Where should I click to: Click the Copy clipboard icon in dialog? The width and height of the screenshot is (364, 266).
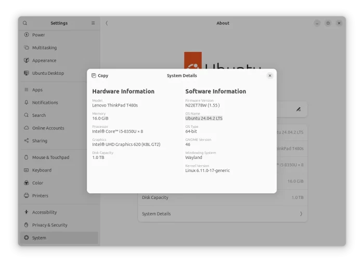coord(94,76)
